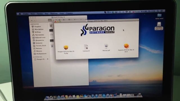Screen dimensions: 180x101
Task: Open the Hello word folder on the desktop
Action: 159,16
